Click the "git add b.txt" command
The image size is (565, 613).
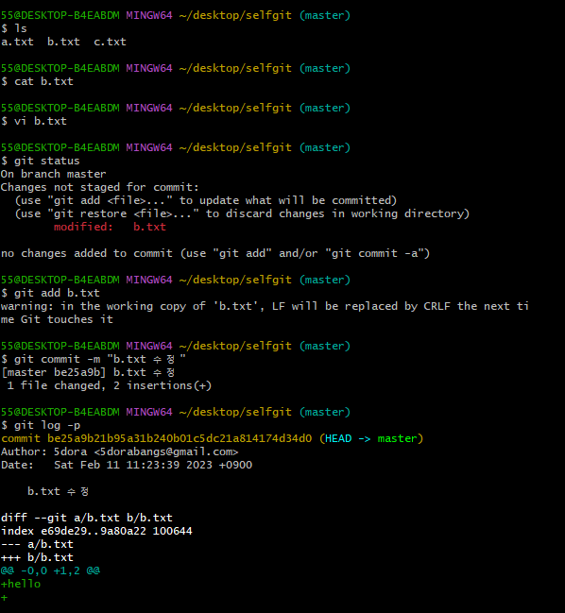(57, 293)
